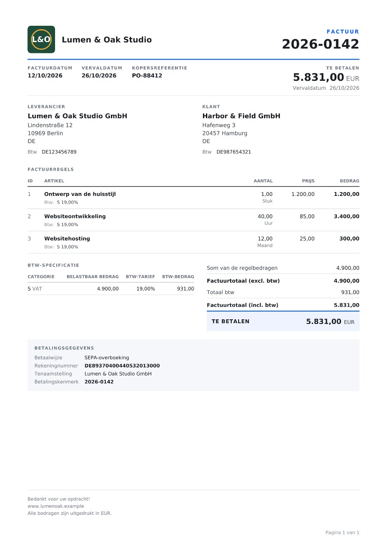The height and width of the screenshot is (547, 387).
Task: Click supplier address line "Lindenstraße 12"
Action: 50,125
